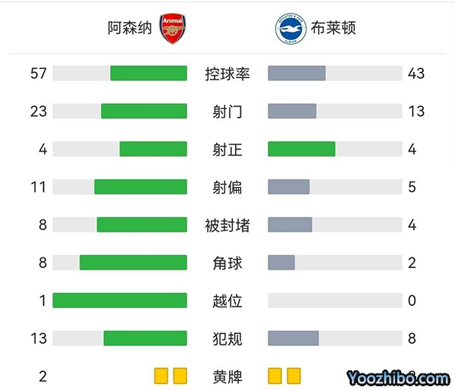Click Brighton's gray fouls bar

293,339
